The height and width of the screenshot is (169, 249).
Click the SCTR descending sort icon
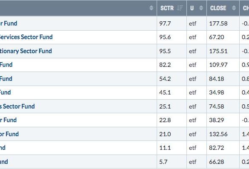pos(180,8)
